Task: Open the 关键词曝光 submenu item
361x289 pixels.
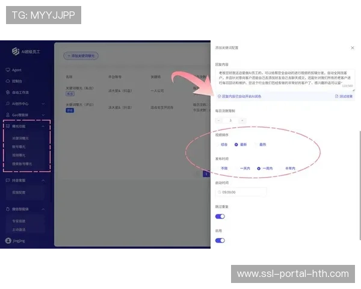Action: click(20, 138)
